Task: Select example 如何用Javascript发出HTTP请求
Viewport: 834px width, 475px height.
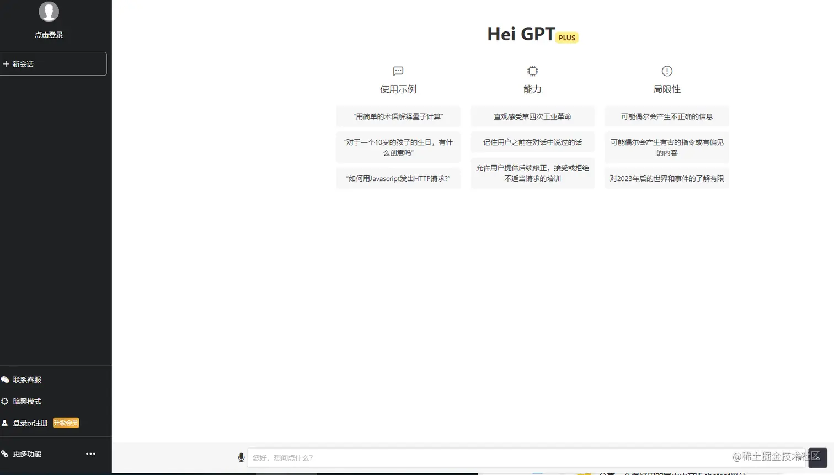Action: click(398, 178)
